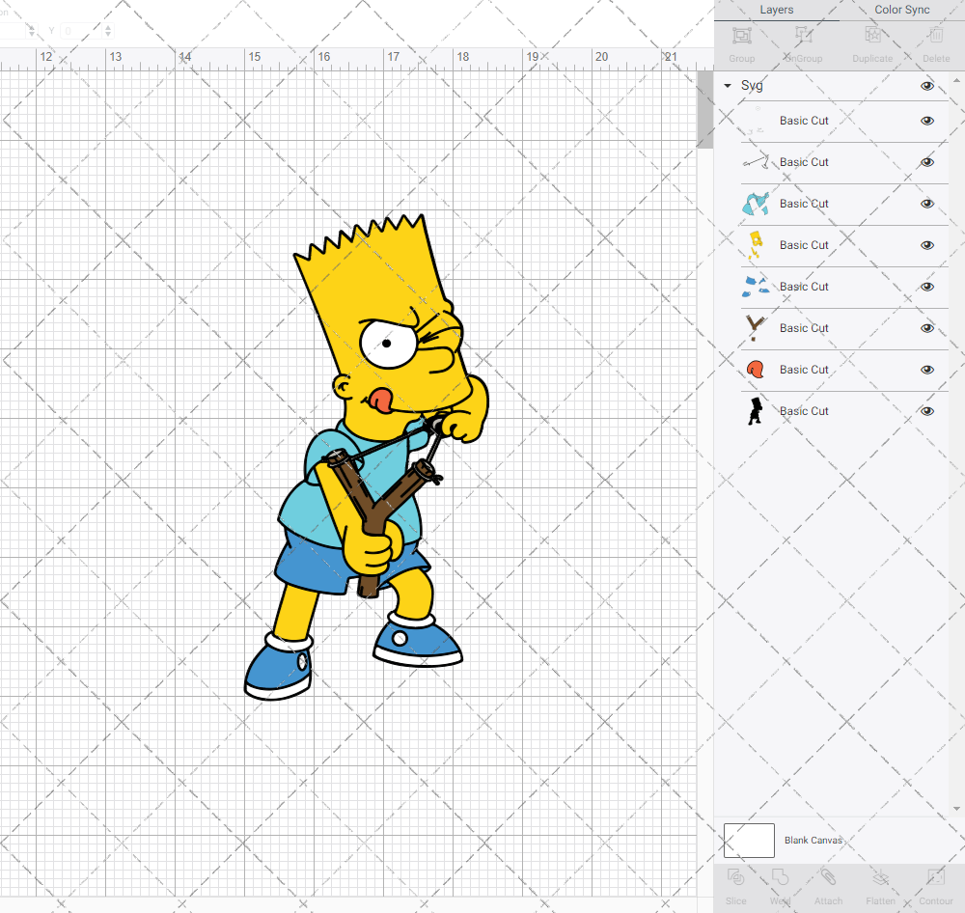Click the Blank Canvas color swatch
Screen dimensions: 965x913
(x=749, y=840)
